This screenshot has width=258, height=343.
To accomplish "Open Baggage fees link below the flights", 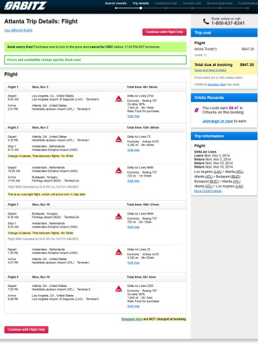I will coord(132,319).
